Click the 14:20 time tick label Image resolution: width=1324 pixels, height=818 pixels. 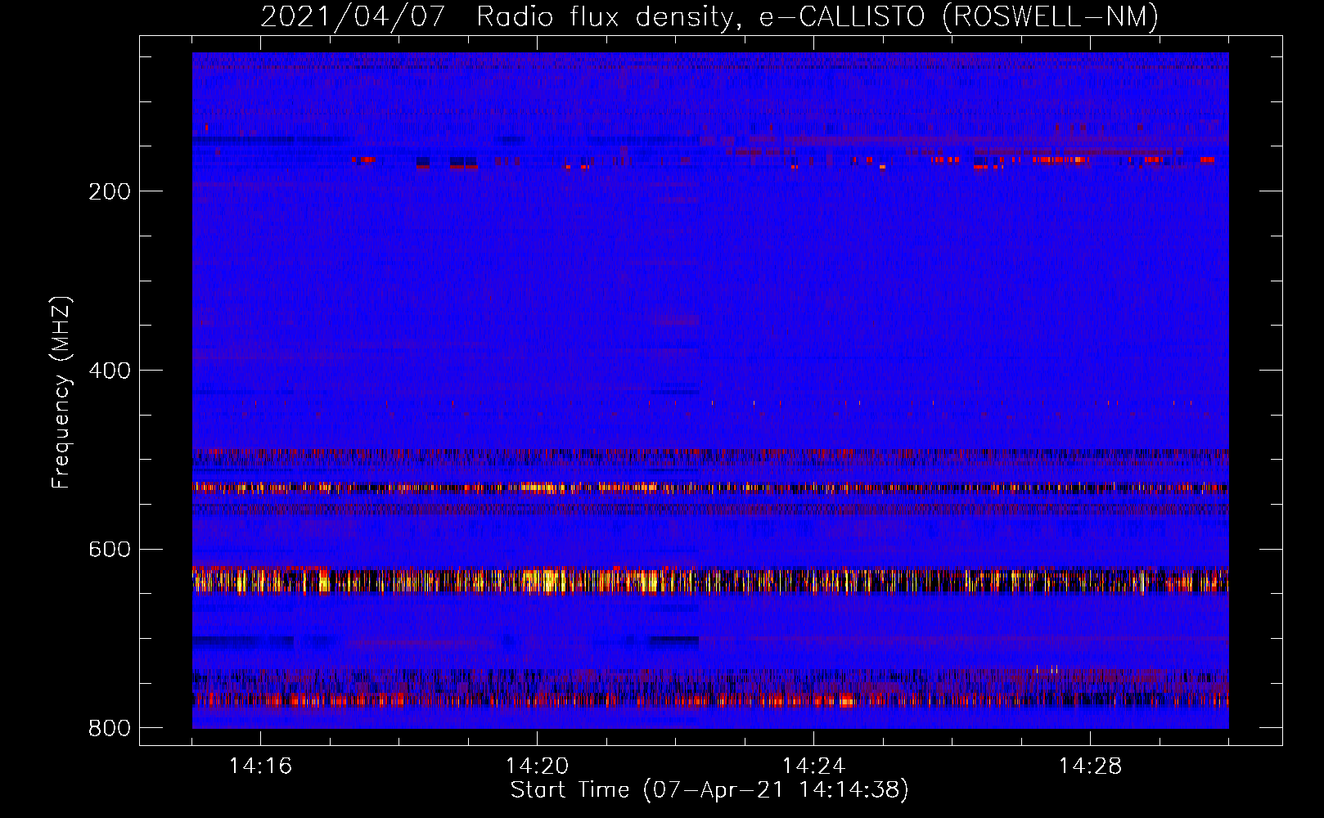pyautogui.click(x=537, y=766)
